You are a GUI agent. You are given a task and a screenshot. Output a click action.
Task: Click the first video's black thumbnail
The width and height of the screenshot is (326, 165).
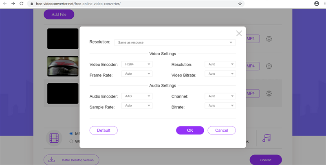point(63,39)
